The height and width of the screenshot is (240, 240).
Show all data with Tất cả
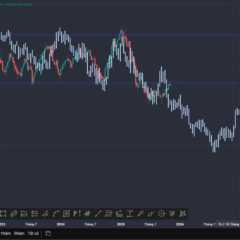tap(33, 233)
